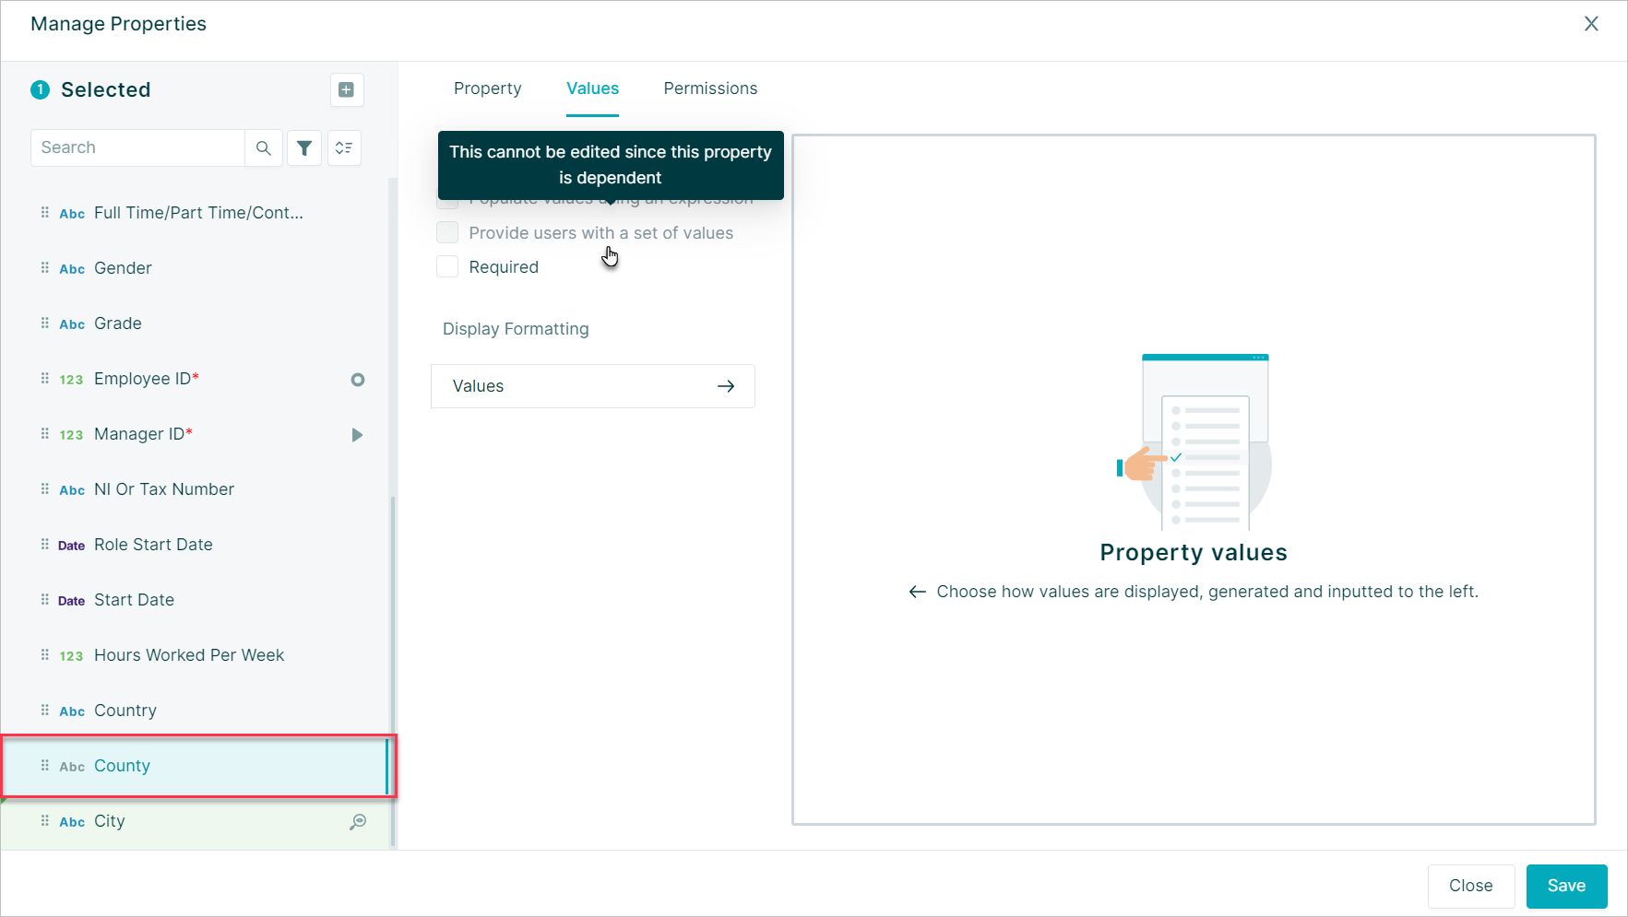This screenshot has width=1628, height=917.
Task: Click the property list scrollbar
Action: (393, 671)
